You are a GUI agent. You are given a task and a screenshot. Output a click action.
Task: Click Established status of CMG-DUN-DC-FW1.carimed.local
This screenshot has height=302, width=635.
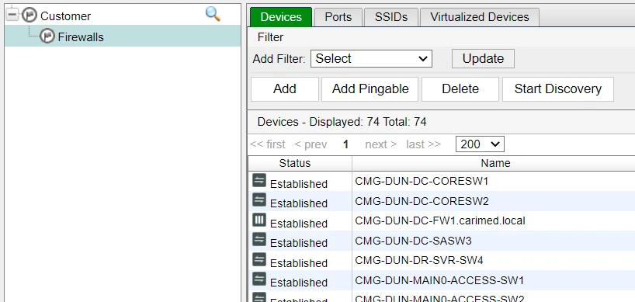tap(299, 224)
